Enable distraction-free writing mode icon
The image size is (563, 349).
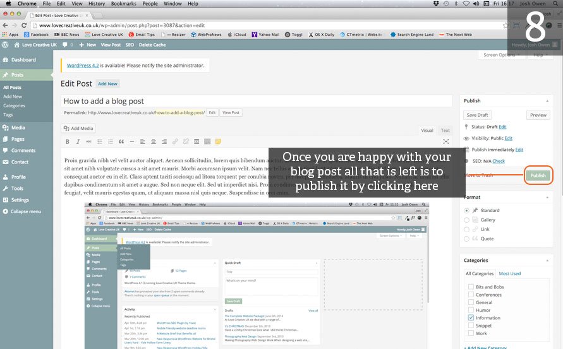[446, 141]
